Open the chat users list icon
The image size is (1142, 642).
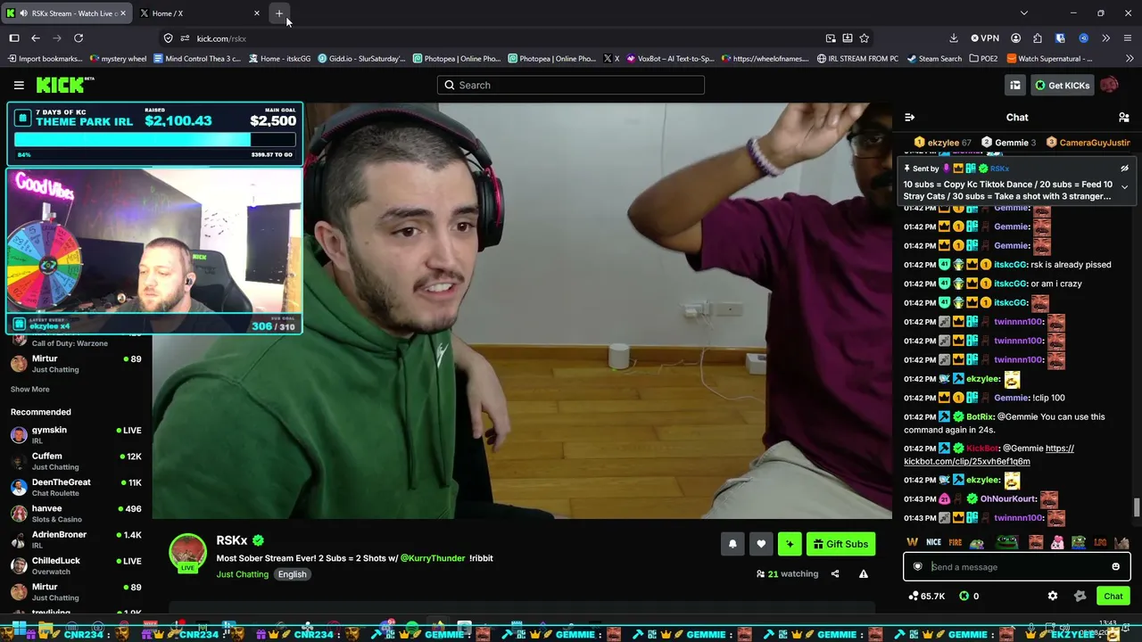pos(1124,118)
